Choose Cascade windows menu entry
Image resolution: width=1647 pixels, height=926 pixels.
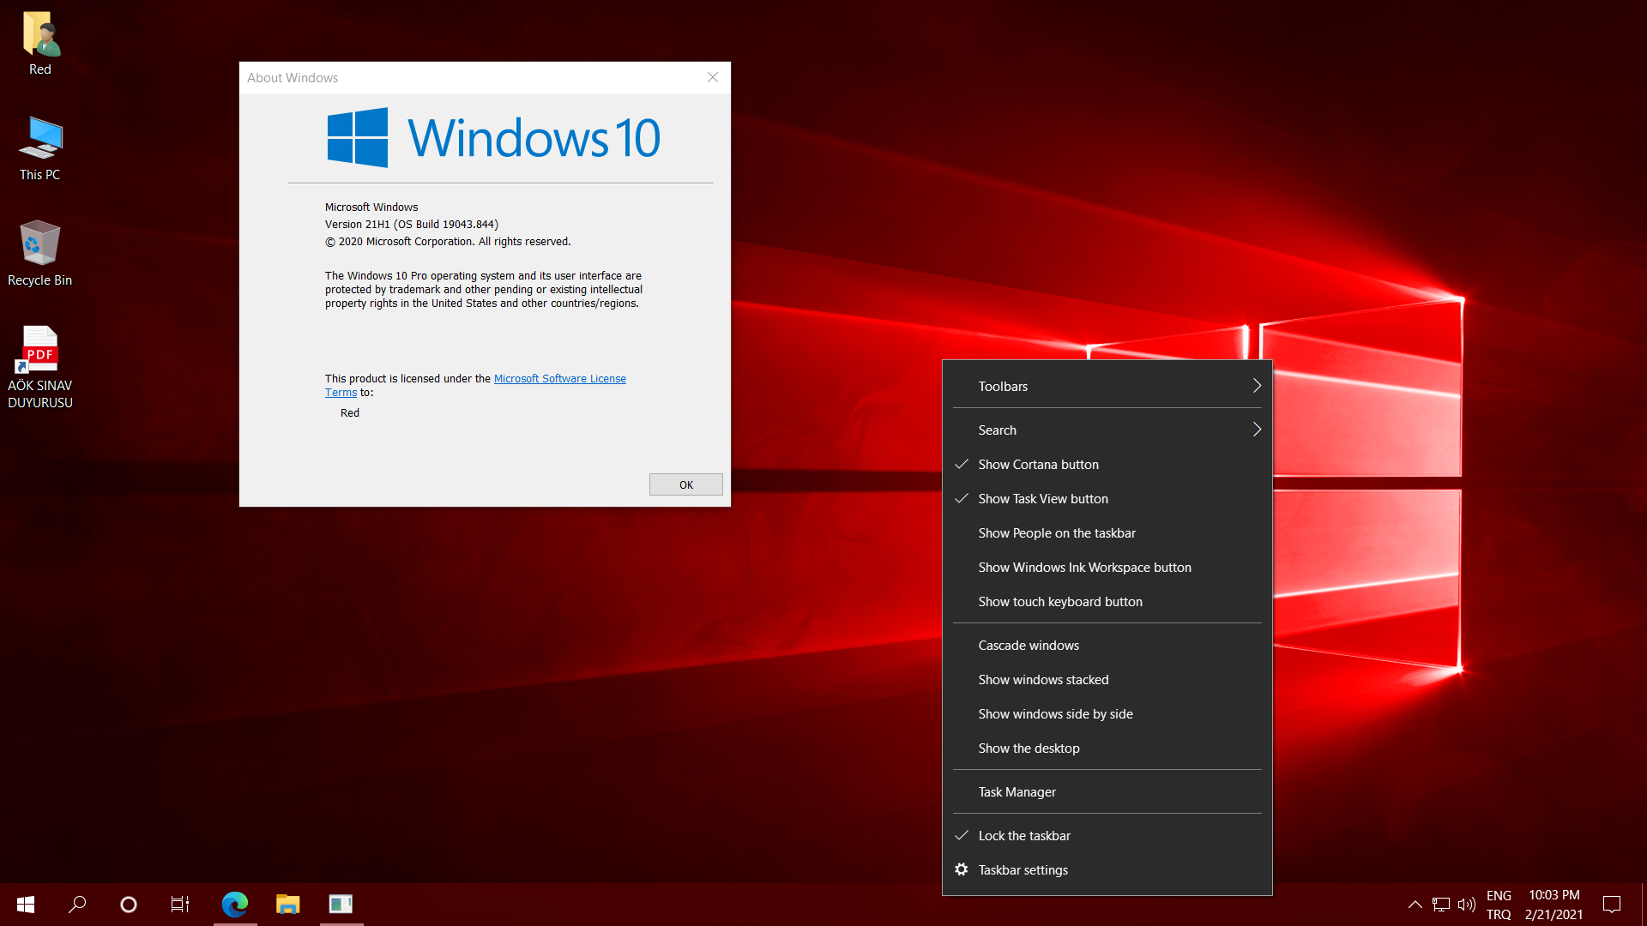pyautogui.click(x=1028, y=646)
